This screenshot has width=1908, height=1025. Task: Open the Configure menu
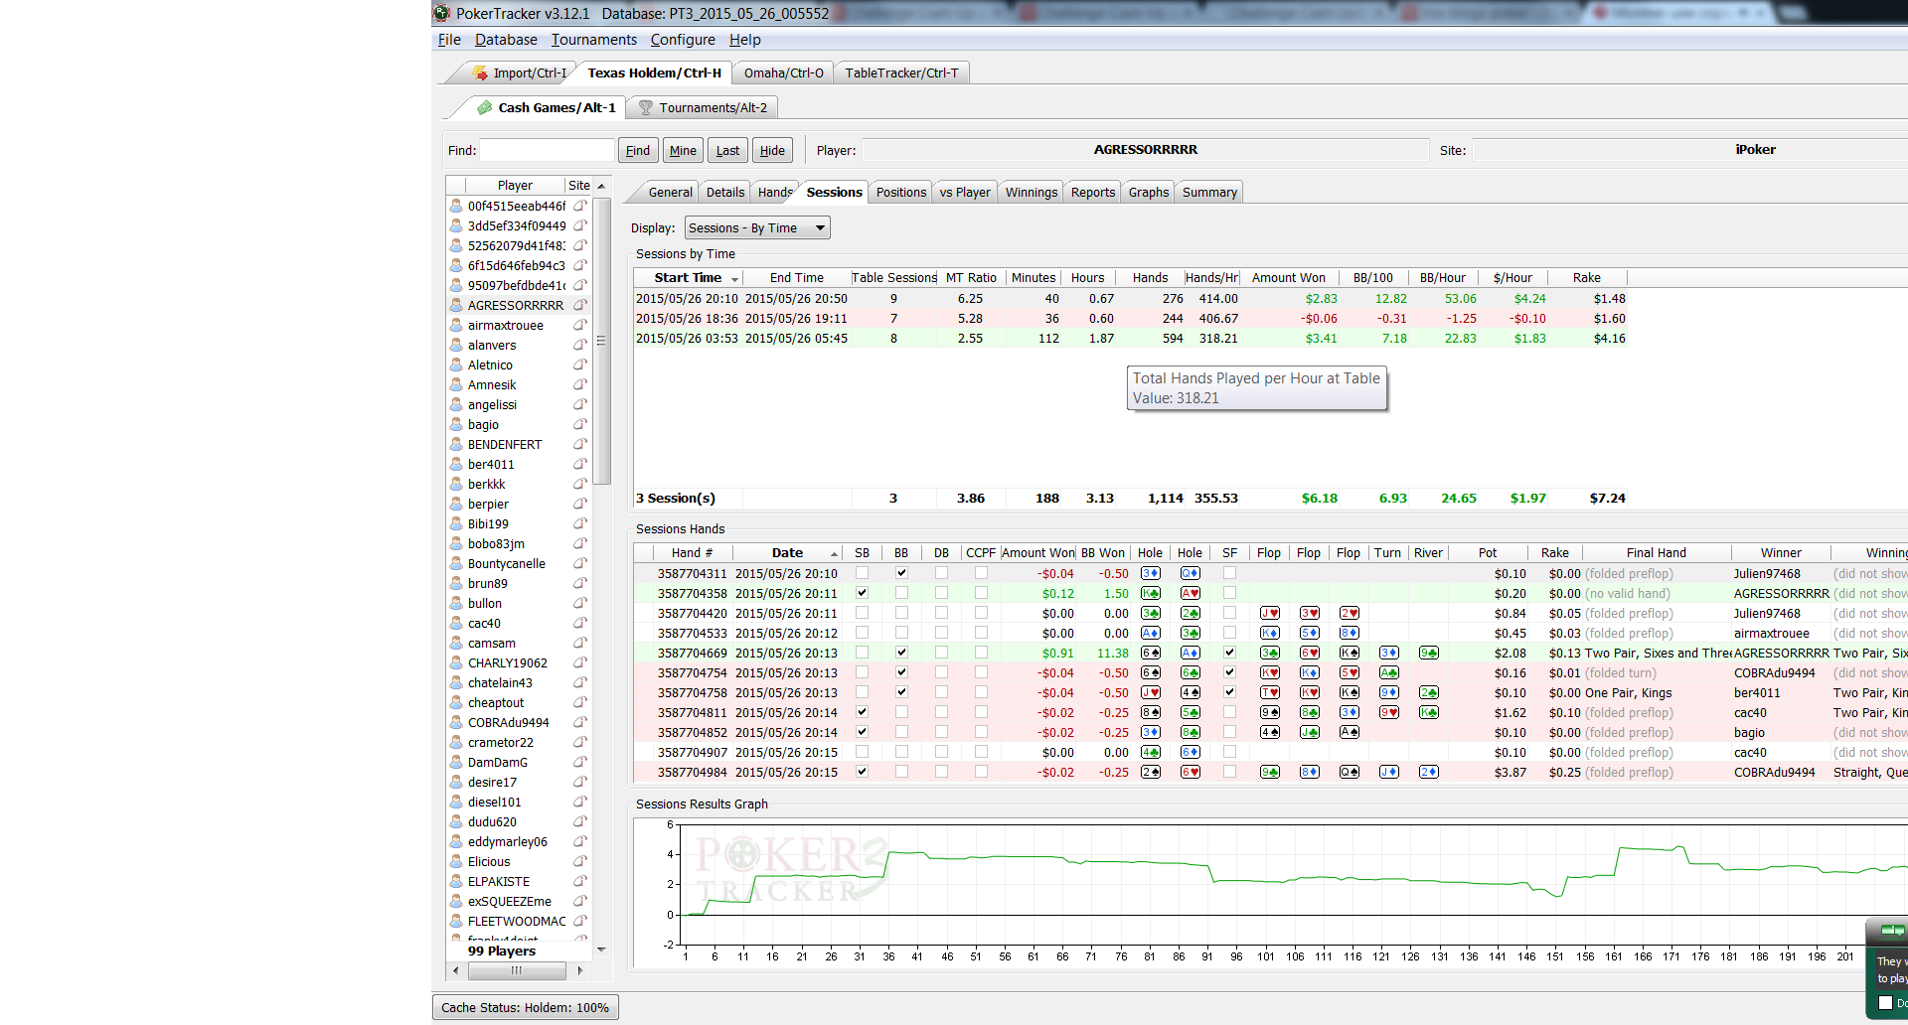683,40
